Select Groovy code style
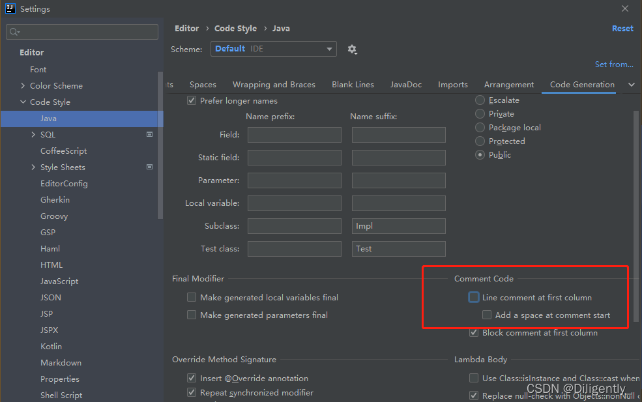Viewport: 642px width, 402px height. (x=54, y=216)
